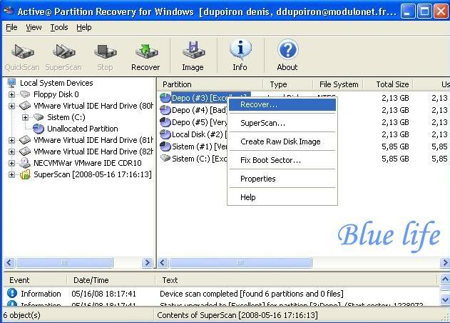Viewport: 450px width, 323px height.
Task: Click the tree panel scroll right arrow
Action: [x=147, y=262]
